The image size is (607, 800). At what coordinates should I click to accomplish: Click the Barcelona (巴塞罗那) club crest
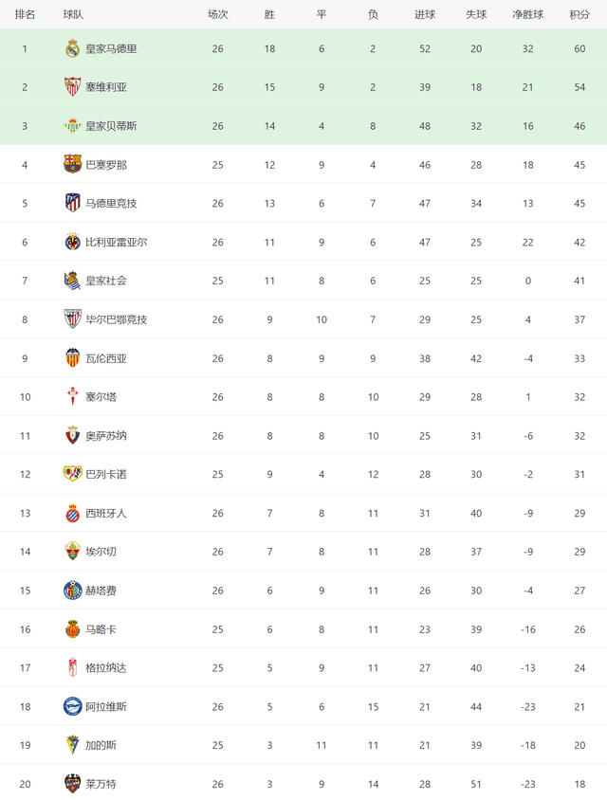click(x=72, y=164)
